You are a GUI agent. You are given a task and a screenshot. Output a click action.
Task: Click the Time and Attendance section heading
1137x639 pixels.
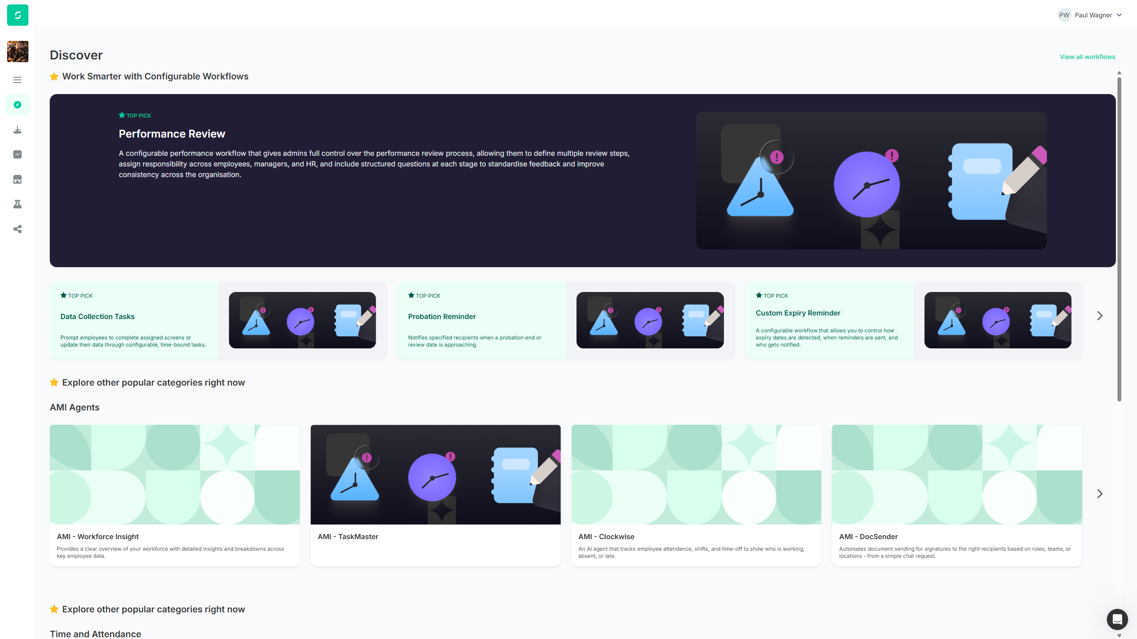point(95,634)
